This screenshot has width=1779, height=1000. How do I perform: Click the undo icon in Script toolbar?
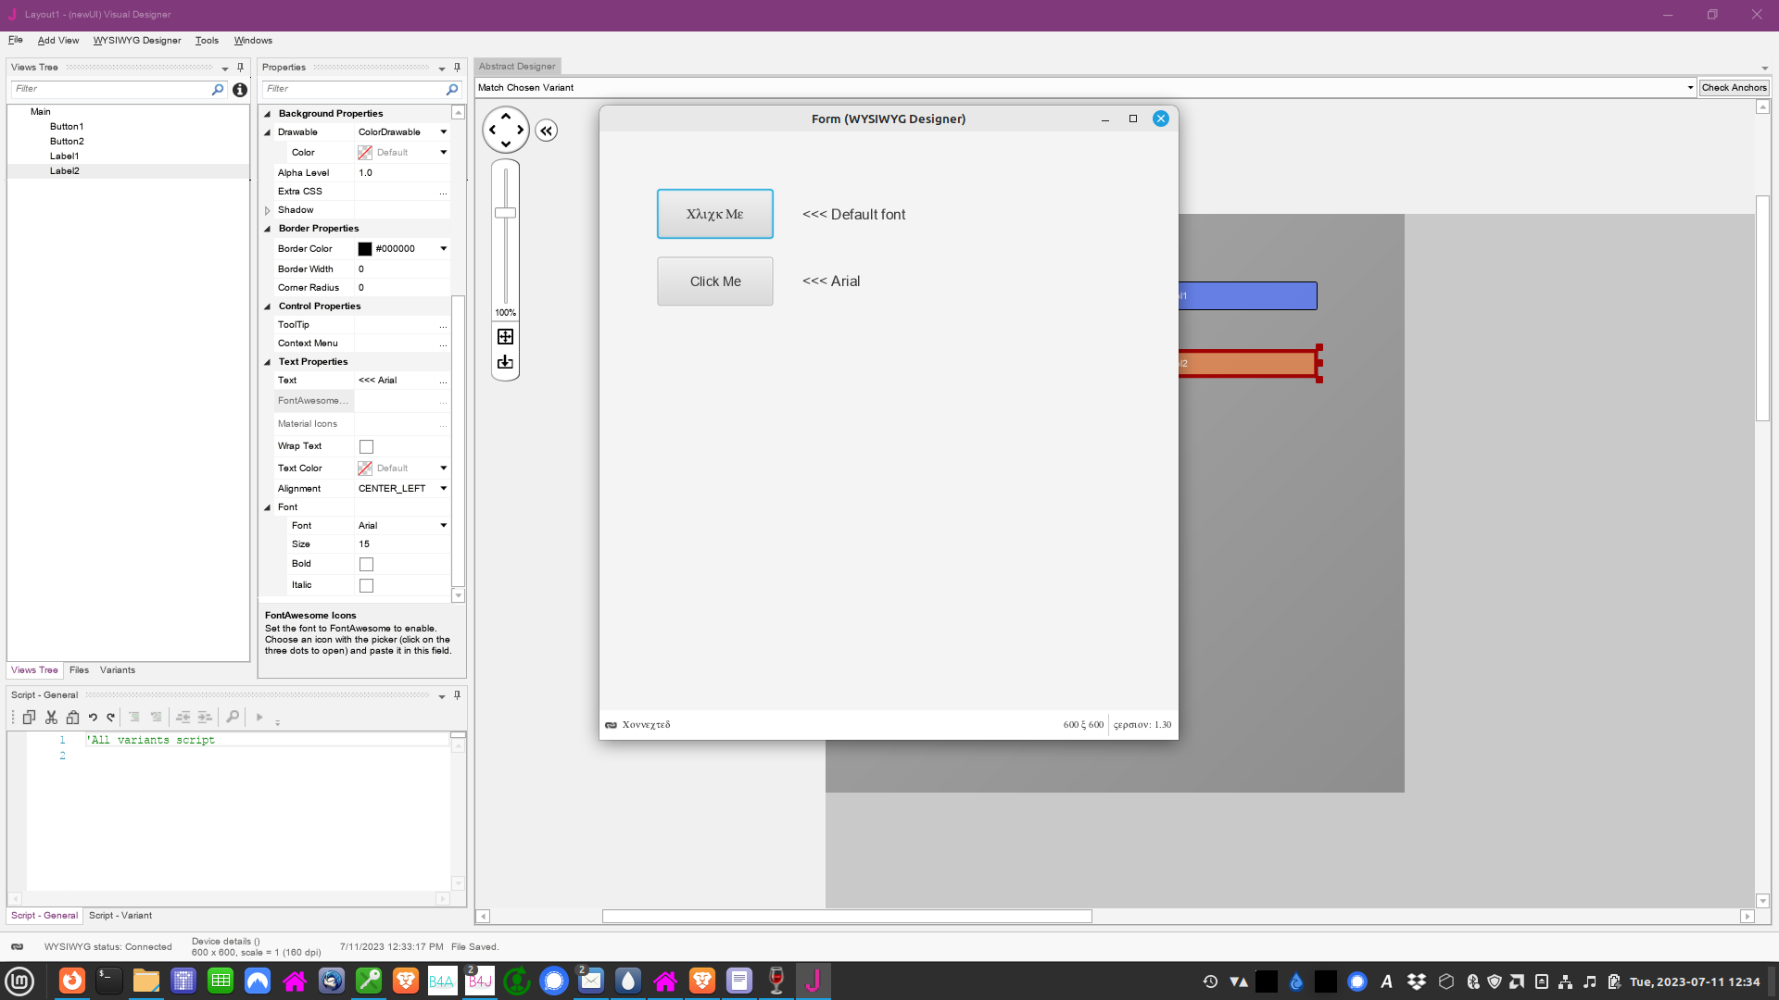[93, 717]
